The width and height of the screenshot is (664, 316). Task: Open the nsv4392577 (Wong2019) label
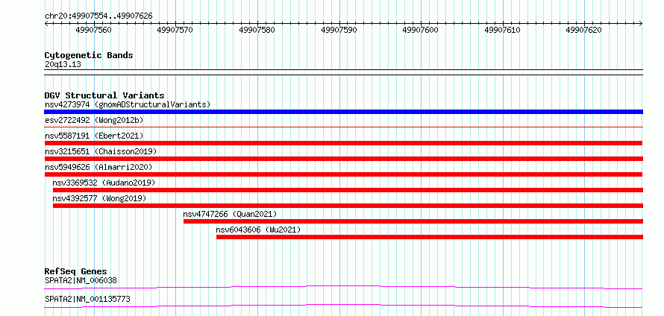(99, 198)
